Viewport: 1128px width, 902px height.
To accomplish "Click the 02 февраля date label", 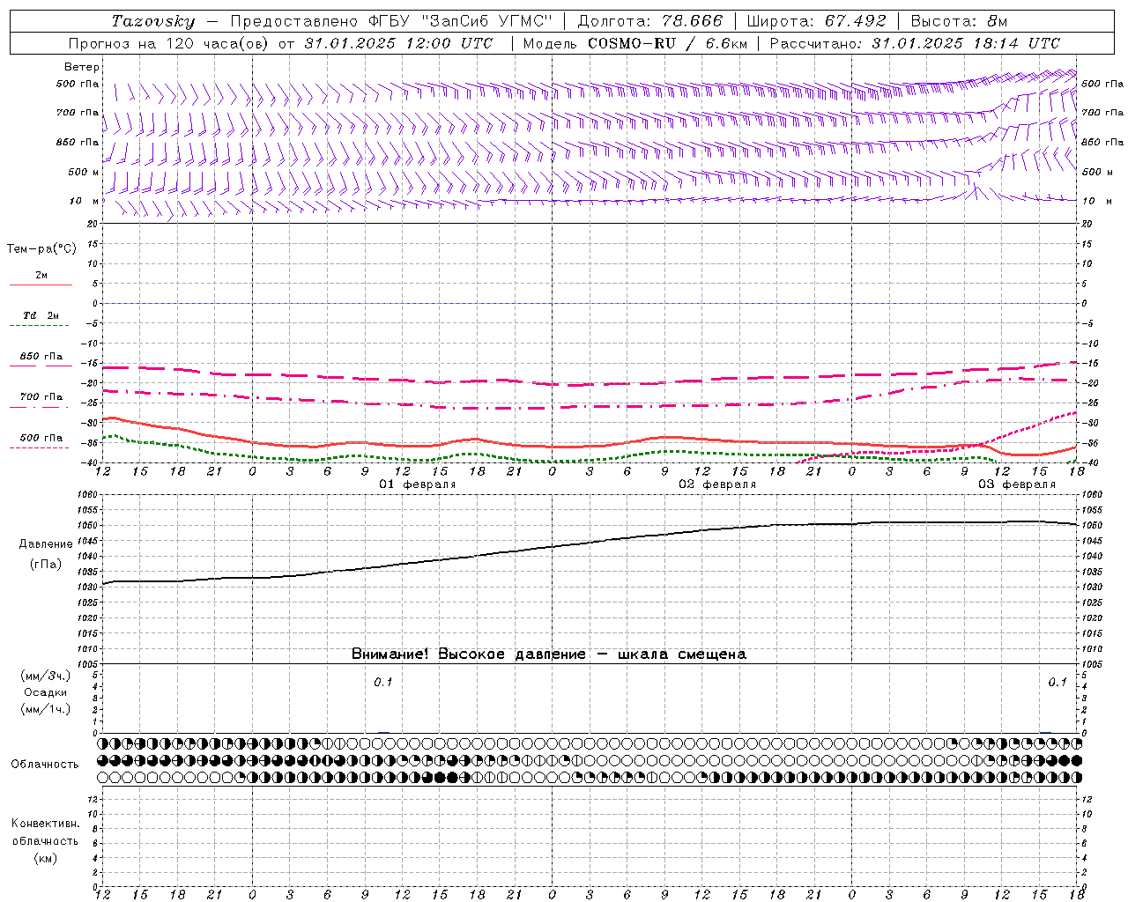I will pyautogui.click(x=717, y=484).
